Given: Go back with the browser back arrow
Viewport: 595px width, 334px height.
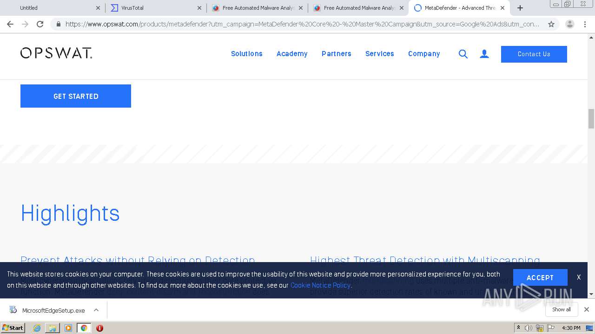Looking at the screenshot, I should pos(10,24).
